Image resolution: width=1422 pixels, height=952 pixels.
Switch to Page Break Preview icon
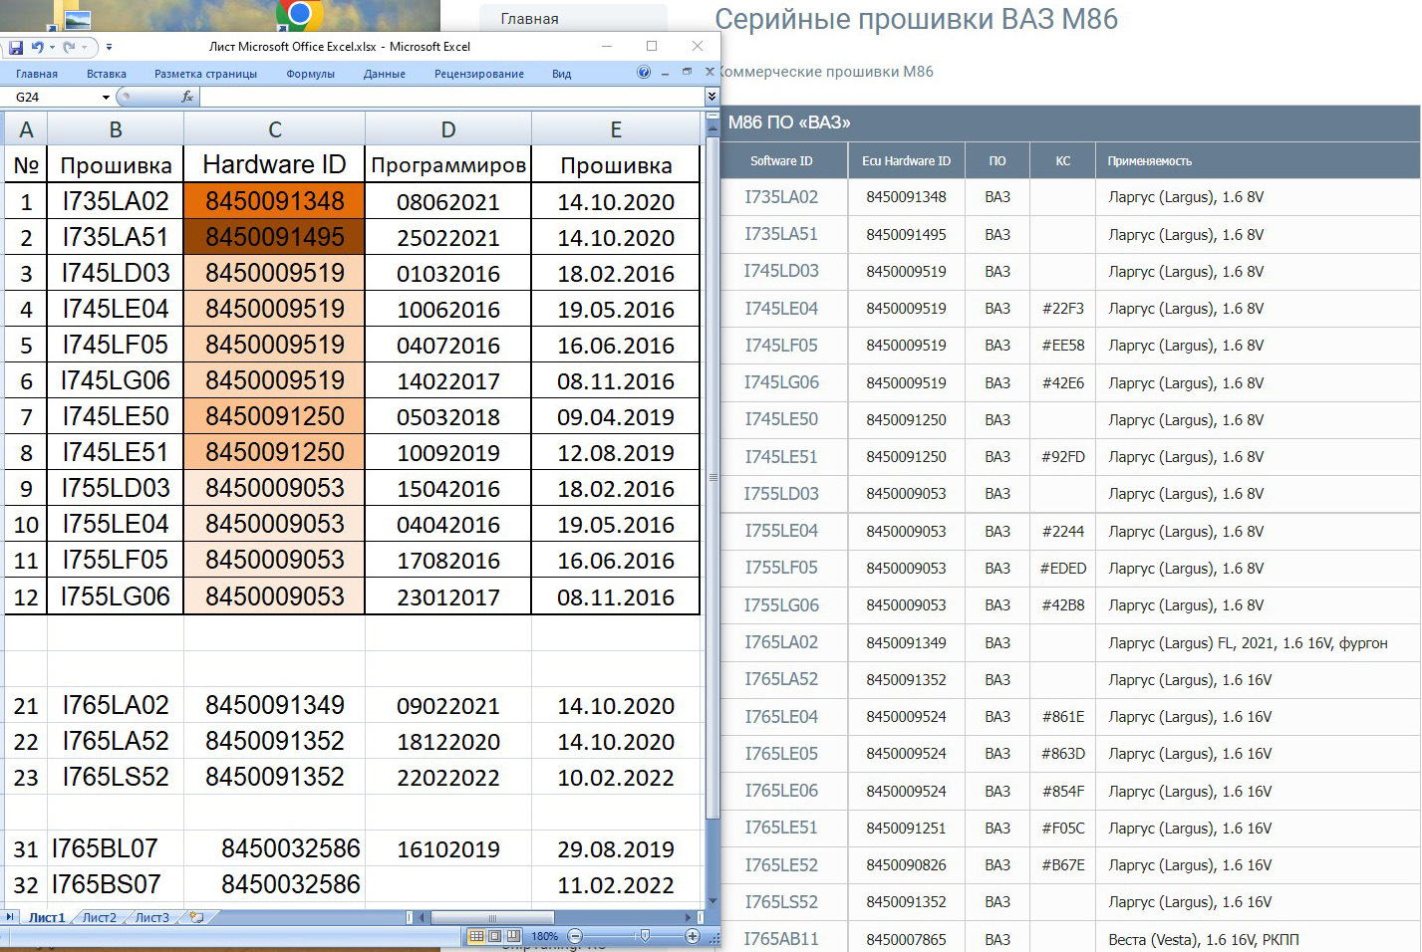coord(512,936)
